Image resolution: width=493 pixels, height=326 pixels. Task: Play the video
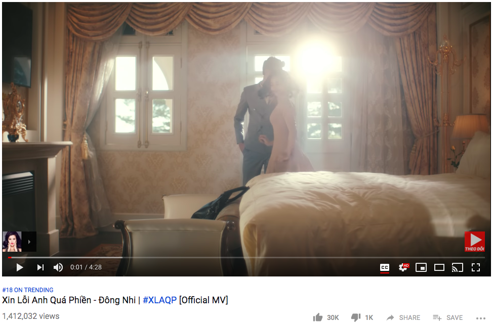(20, 267)
